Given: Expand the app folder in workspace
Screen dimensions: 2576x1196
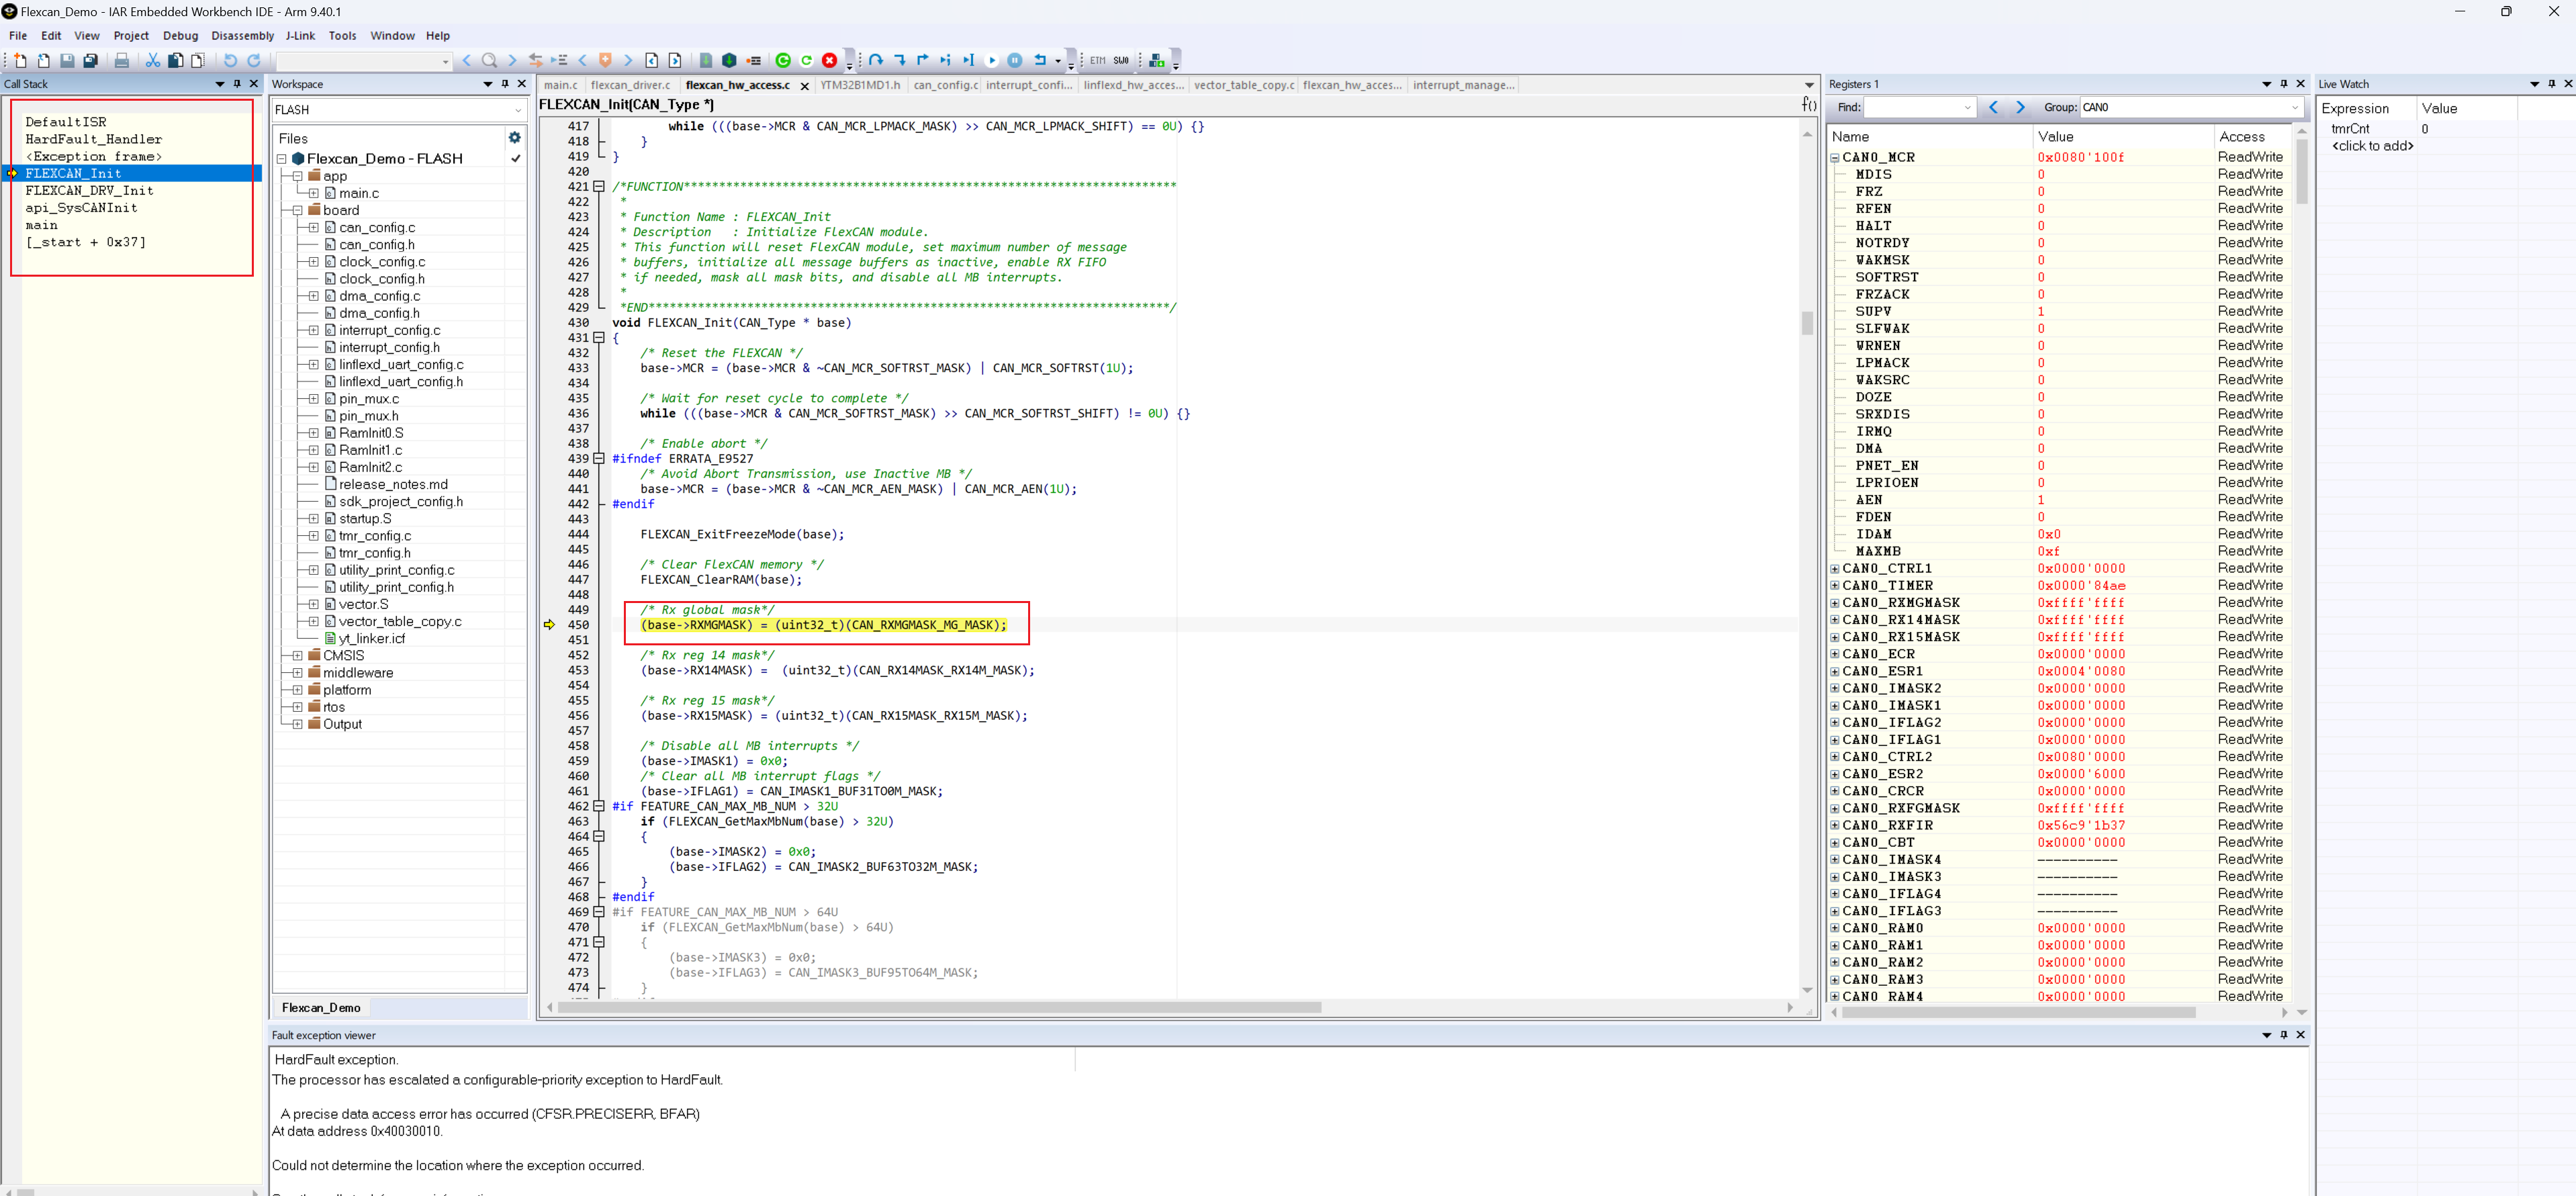Looking at the screenshot, I should coord(298,176).
